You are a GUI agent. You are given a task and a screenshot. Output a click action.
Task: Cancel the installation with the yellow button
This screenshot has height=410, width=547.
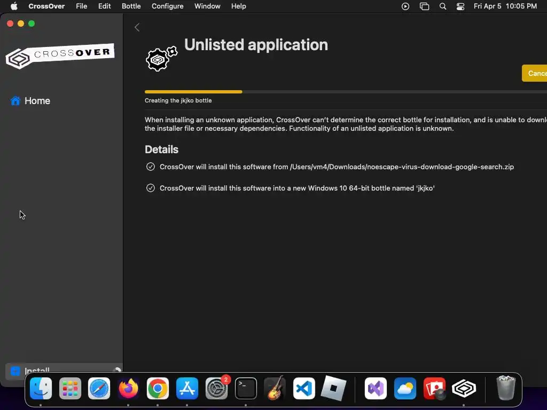[534, 73]
